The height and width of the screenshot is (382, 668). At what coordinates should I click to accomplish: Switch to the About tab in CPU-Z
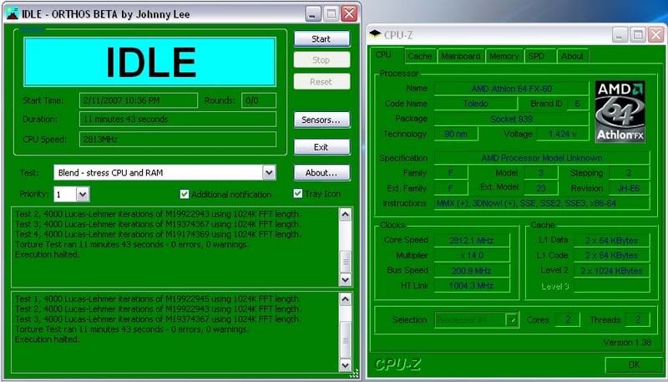point(572,56)
